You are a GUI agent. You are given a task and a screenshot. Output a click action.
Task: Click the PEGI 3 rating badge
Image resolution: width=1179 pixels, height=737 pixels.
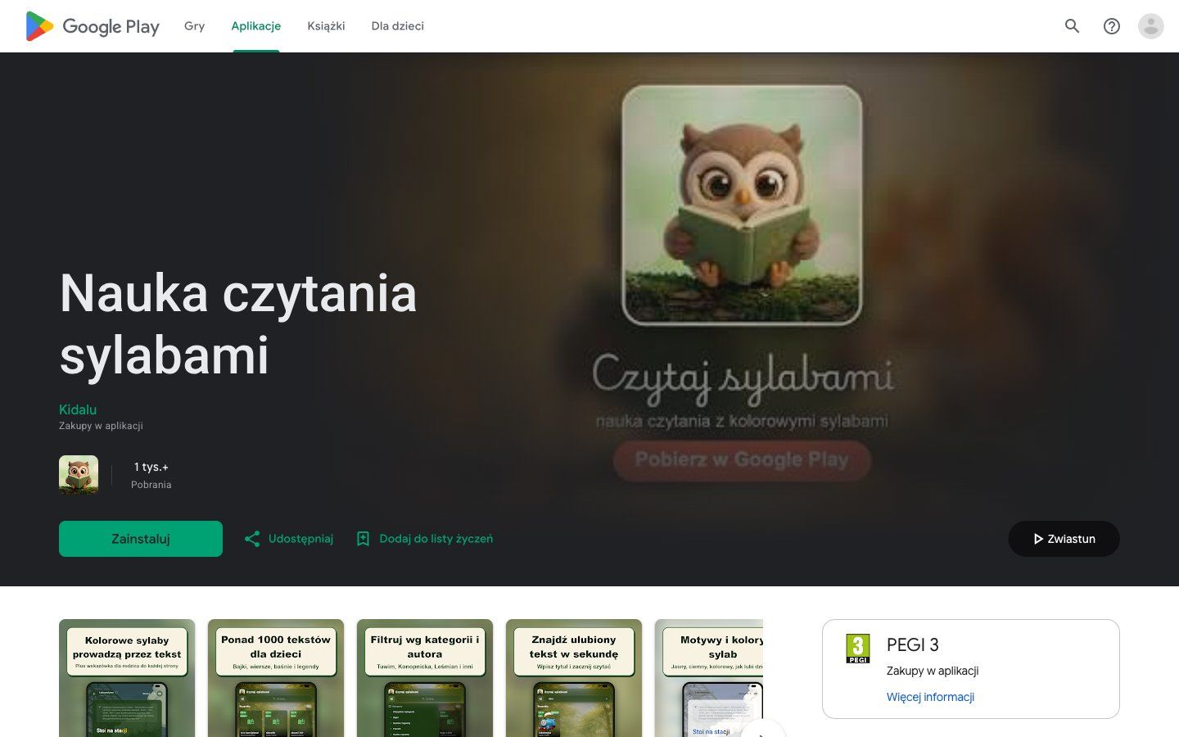pyautogui.click(x=857, y=649)
